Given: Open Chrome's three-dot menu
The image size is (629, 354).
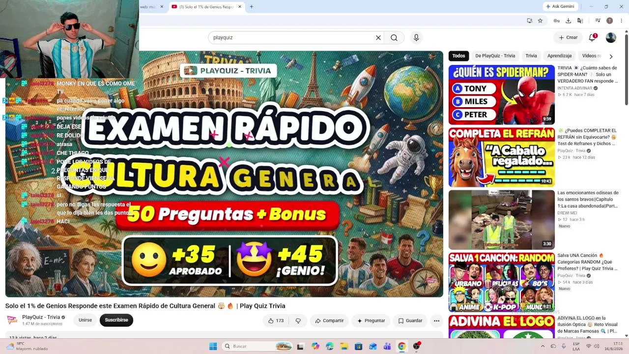Looking at the screenshot, I should 621,21.
